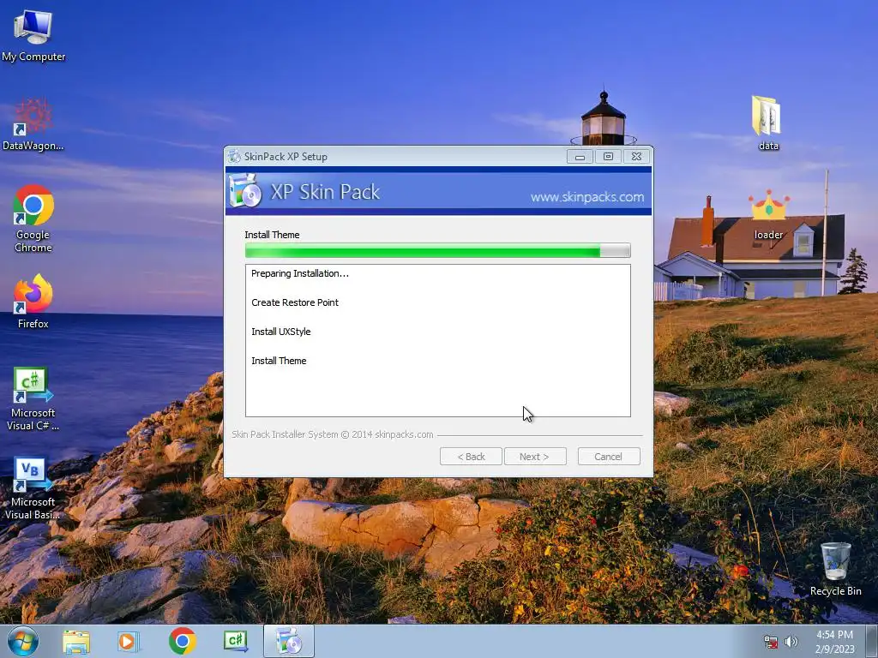The width and height of the screenshot is (878, 658).
Task: Open the data folder on desktop
Action: pyautogui.click(x=767, y=123)
